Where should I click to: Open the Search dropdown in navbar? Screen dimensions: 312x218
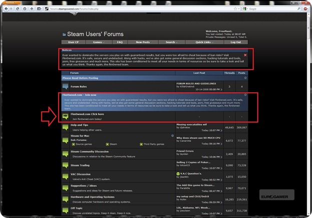171,42
